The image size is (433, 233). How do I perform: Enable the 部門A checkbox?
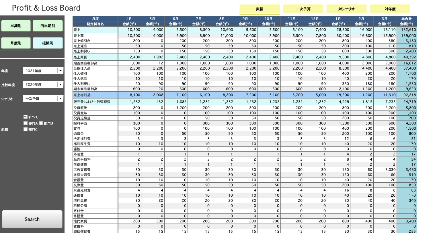tap(25, 123)
